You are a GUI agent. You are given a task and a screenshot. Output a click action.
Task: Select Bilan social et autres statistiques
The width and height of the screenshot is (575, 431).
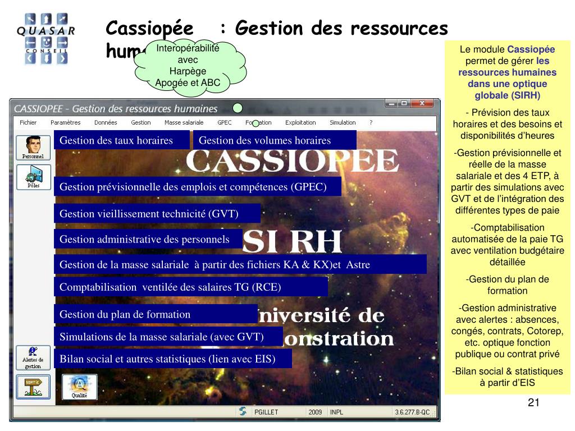coord(173,359)
